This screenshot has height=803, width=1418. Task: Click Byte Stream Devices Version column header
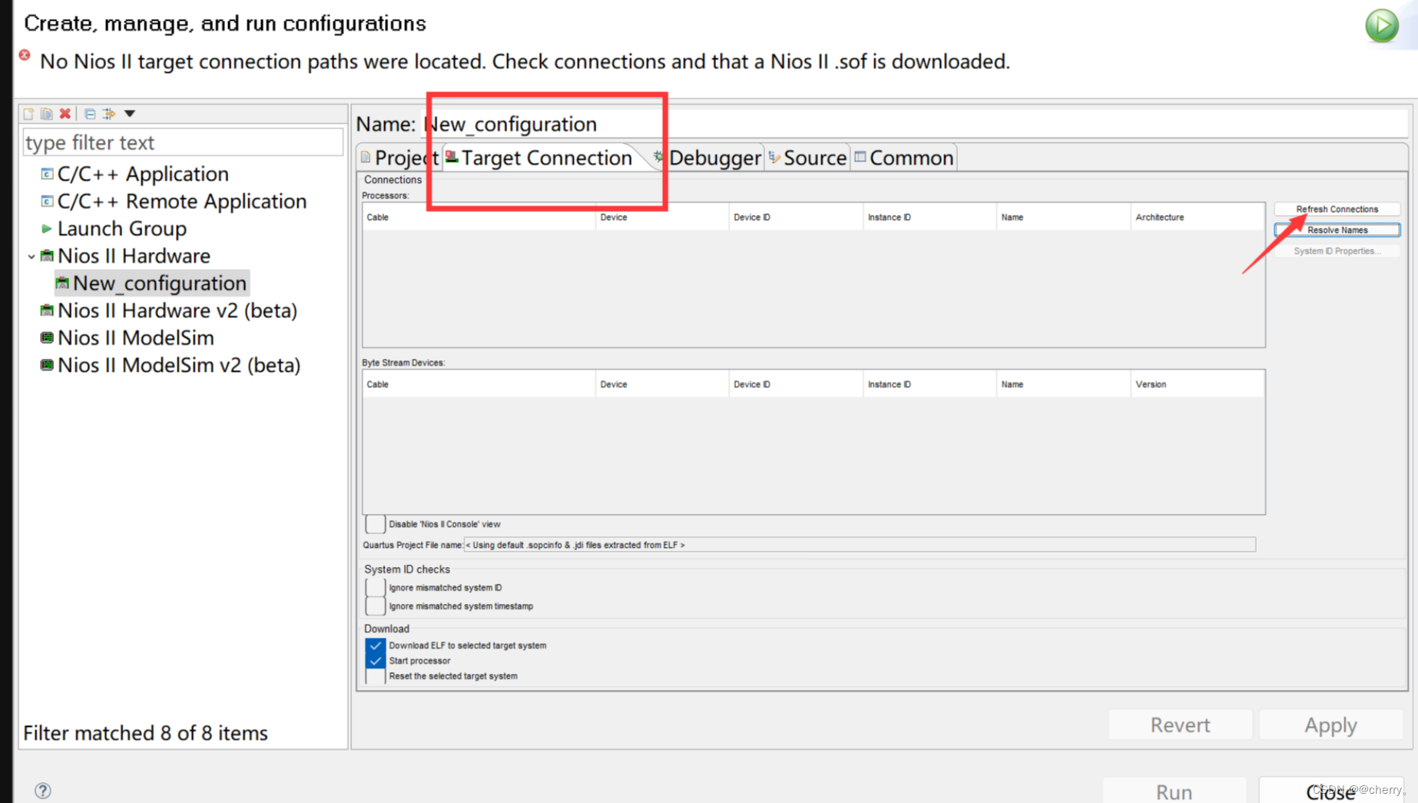[x=1198, y=384]
